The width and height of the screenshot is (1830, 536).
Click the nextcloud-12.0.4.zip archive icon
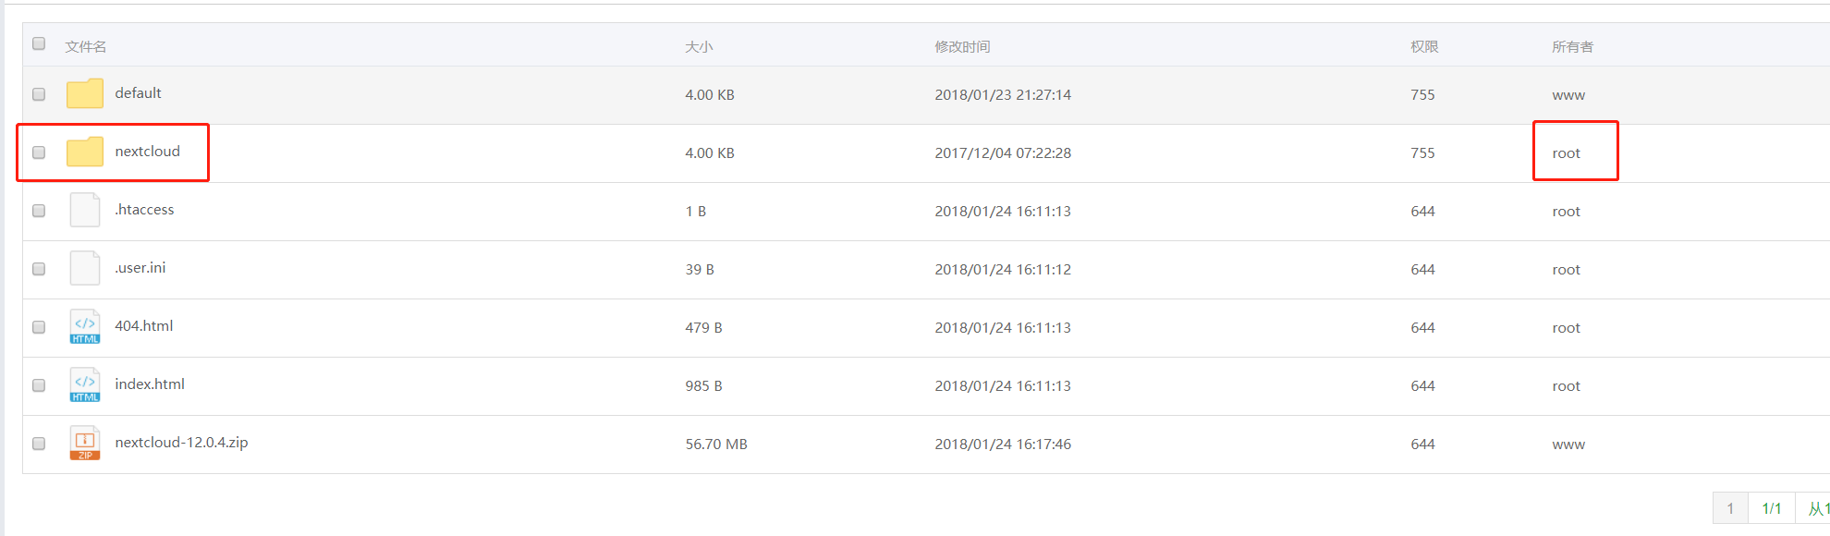85,443
